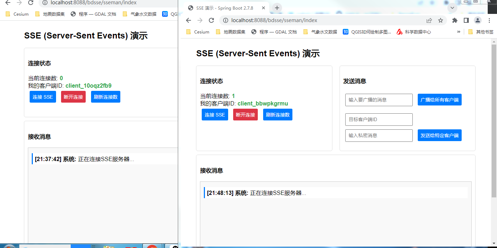Click the back arrow in the front browser window
Viewport: 497px width, 248px height.
[x=189, y=20]
